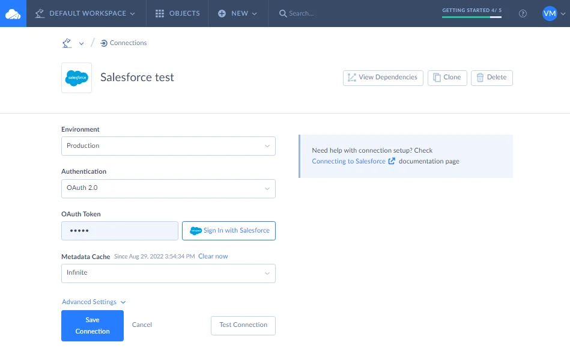This screenshot has height=351, width=570.
Task: Go to Connections breadcrumb link
Action: 129,43
